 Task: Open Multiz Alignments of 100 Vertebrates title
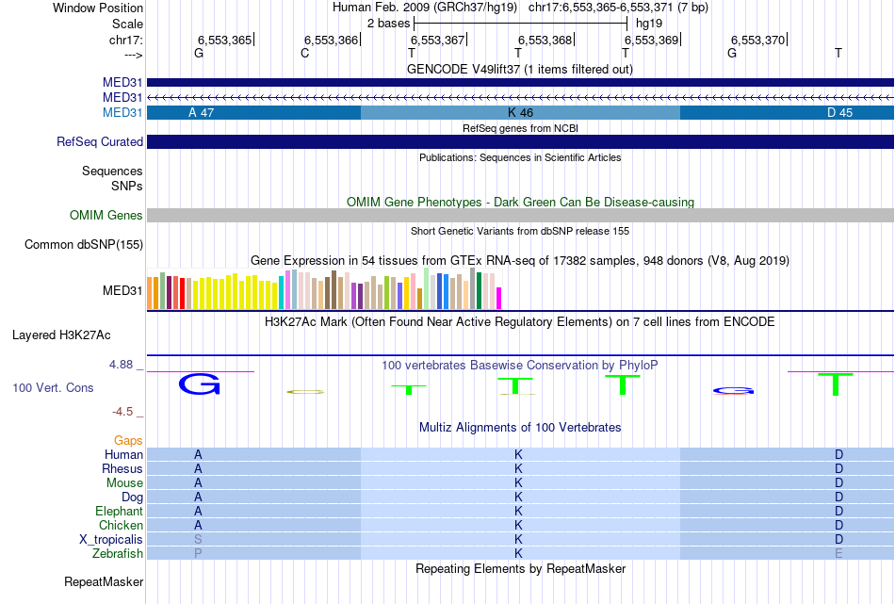click(x=520, y=428)
